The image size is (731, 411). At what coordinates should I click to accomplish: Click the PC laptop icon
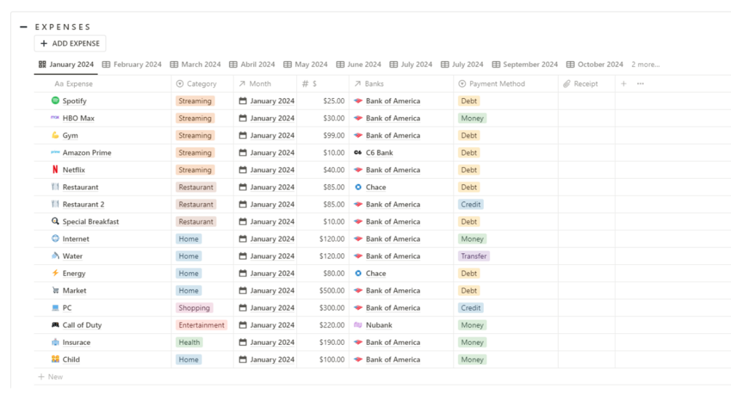point(55,308)
